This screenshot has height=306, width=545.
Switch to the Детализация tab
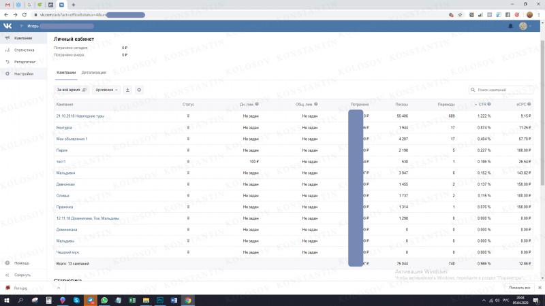pyautogui.click(x=93, y=73)
